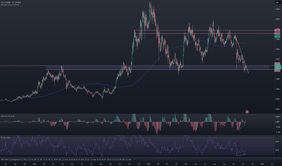The image size is (282, 166).
Task: Click the 5.0000 level on price axis
Action: [x=277, y=9]
